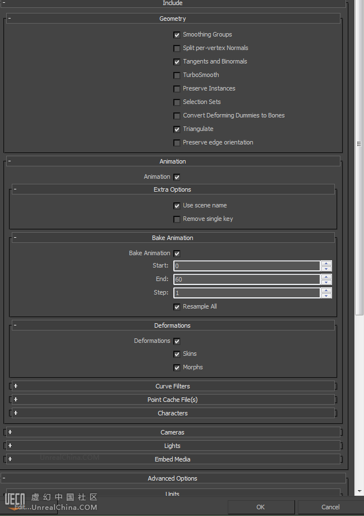The height and width of the screenshot is (516, 364).
Task: Uncheck the Smoothing Groups option
Action: 177,35
